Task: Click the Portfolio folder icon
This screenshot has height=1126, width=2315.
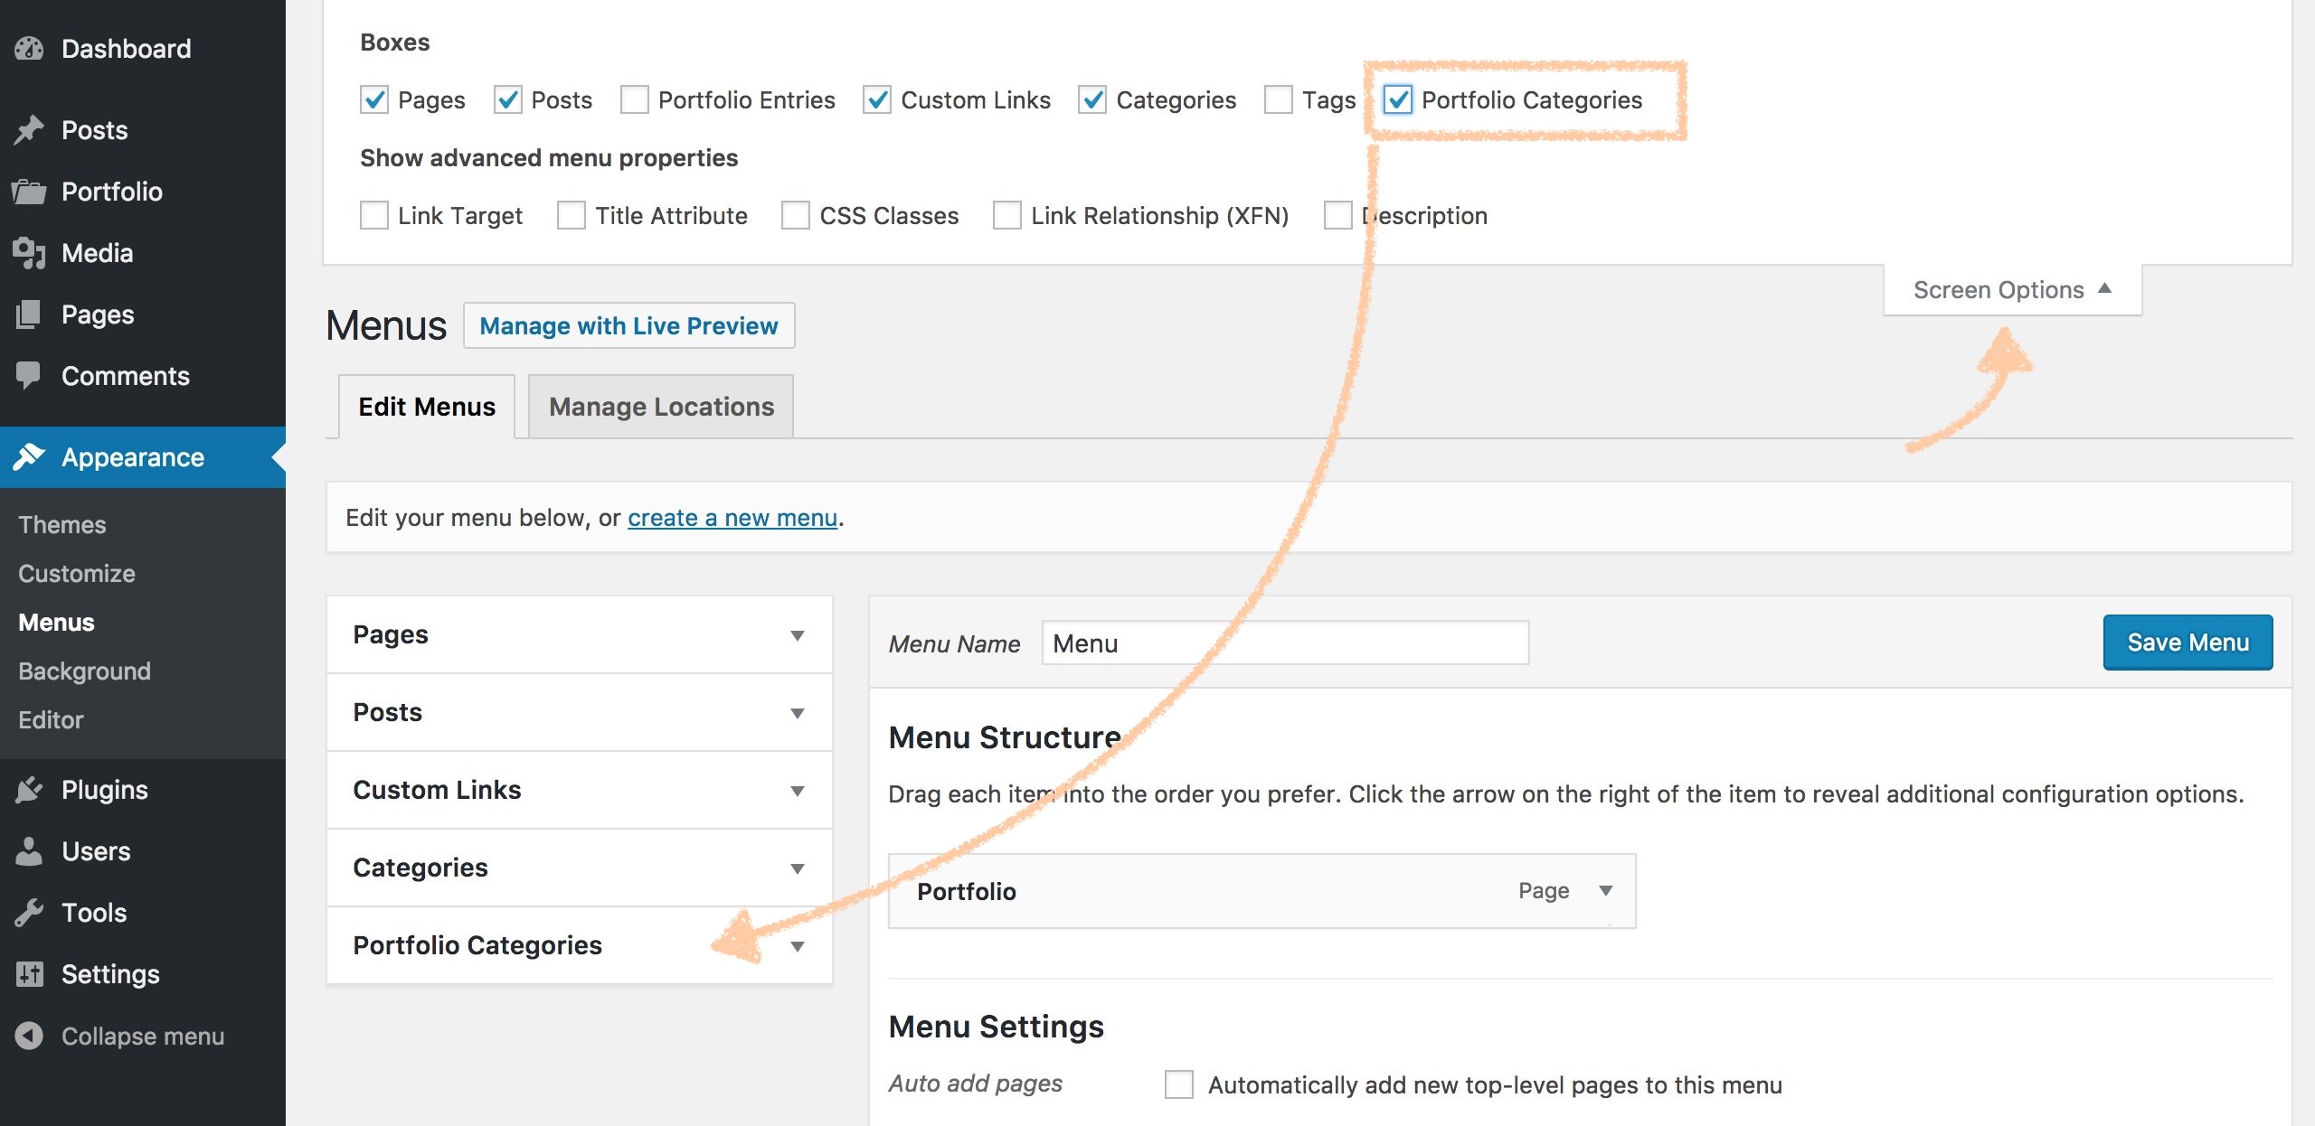Action: point(29,192)
